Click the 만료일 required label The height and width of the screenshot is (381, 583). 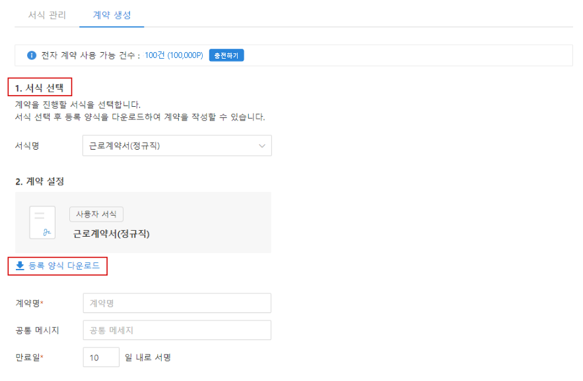[x=29, y=357]
